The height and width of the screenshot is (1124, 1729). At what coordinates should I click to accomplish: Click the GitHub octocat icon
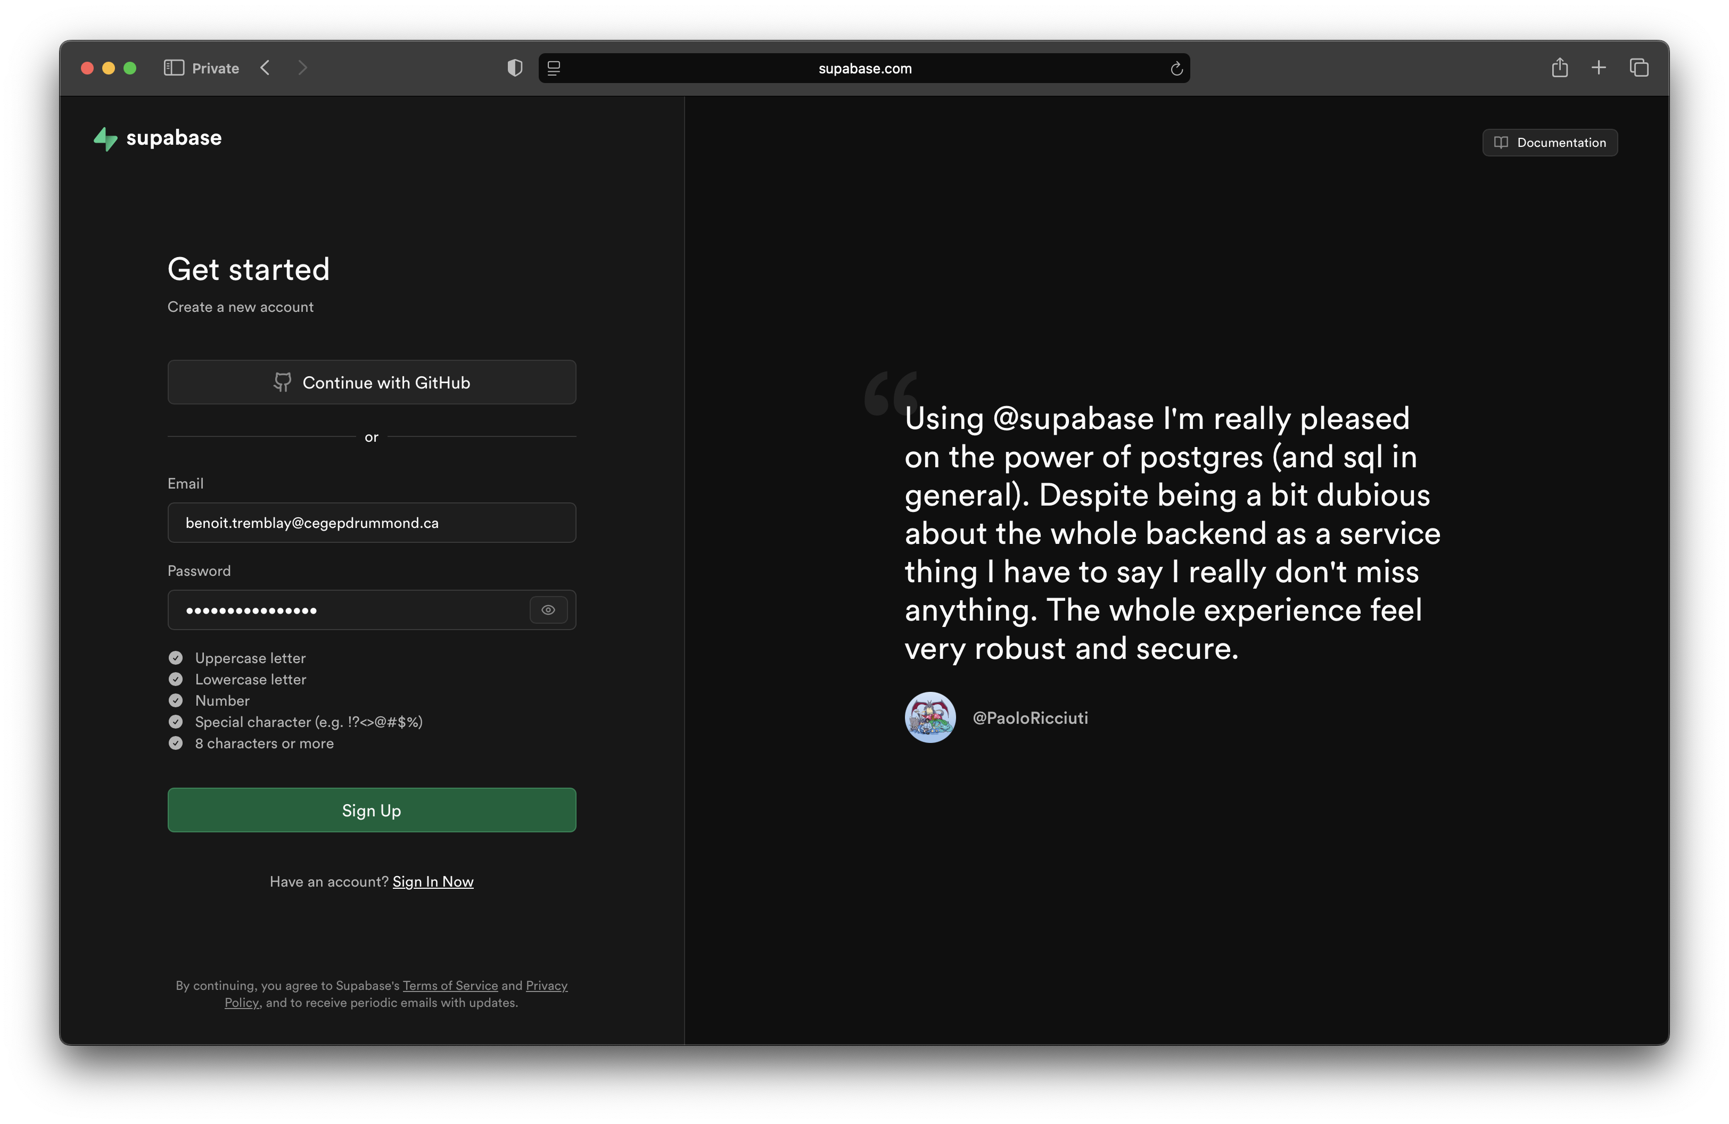pos(283,382)
